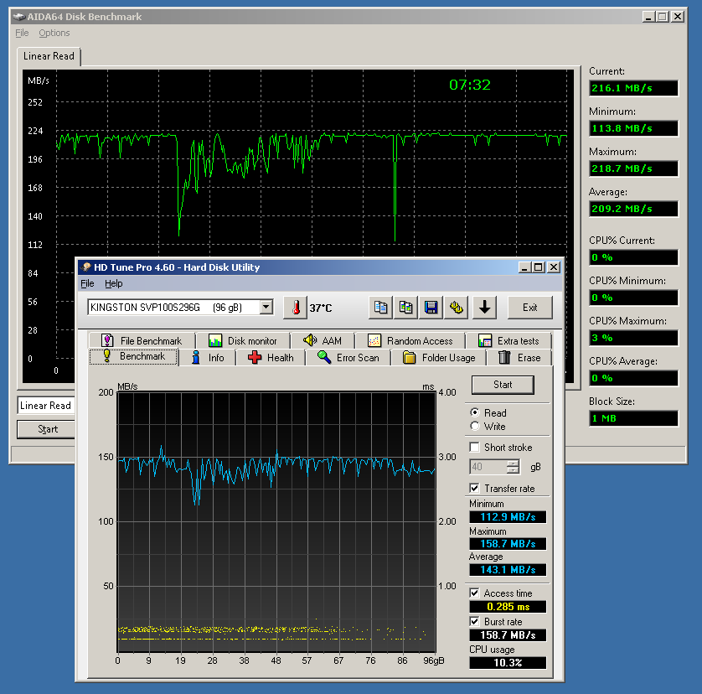Click the down arrow minimize to tray icon
Viewport: 702px width, 694px height.
(484, 308)
